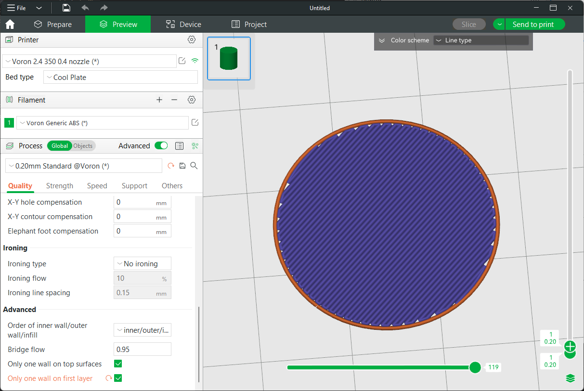Remove a filament with the minus icon
This screenshot has width=584, height=391.
click(x=174, y=100)
